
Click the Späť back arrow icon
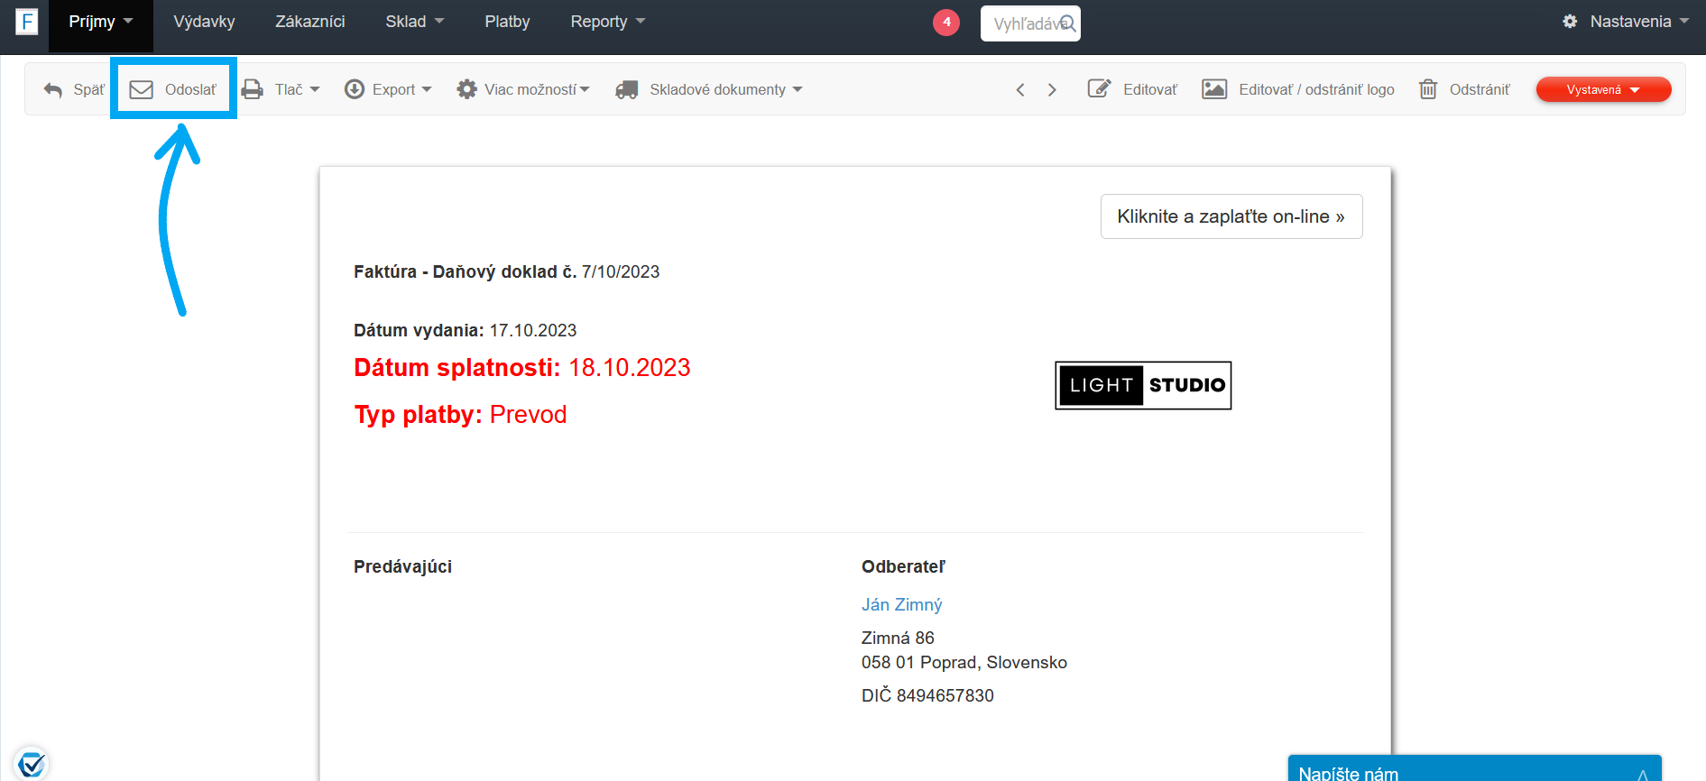click(53, 90)
